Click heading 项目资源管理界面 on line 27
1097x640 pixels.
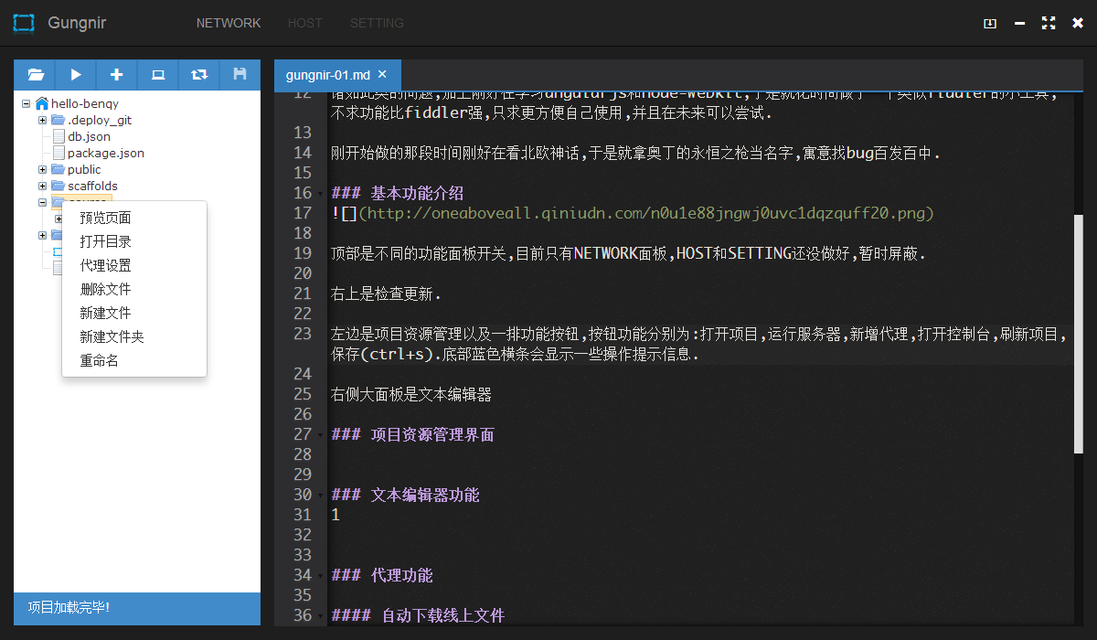[432, 434]
